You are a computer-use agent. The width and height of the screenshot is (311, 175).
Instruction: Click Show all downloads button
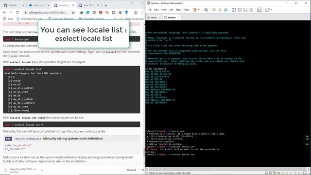(x=131, y=170)
